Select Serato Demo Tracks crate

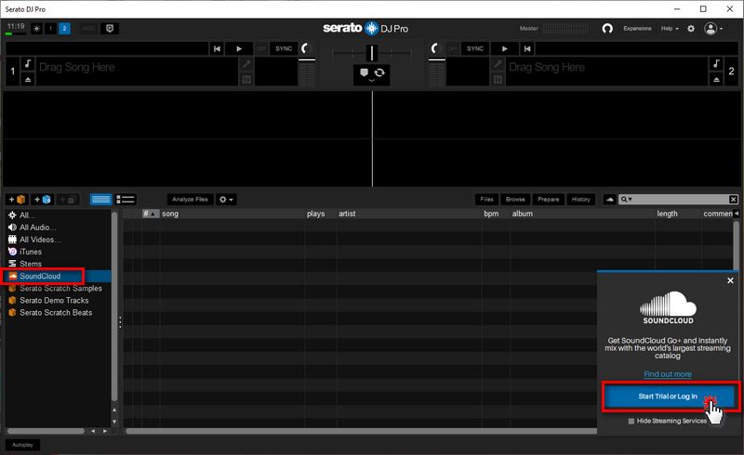54,301
